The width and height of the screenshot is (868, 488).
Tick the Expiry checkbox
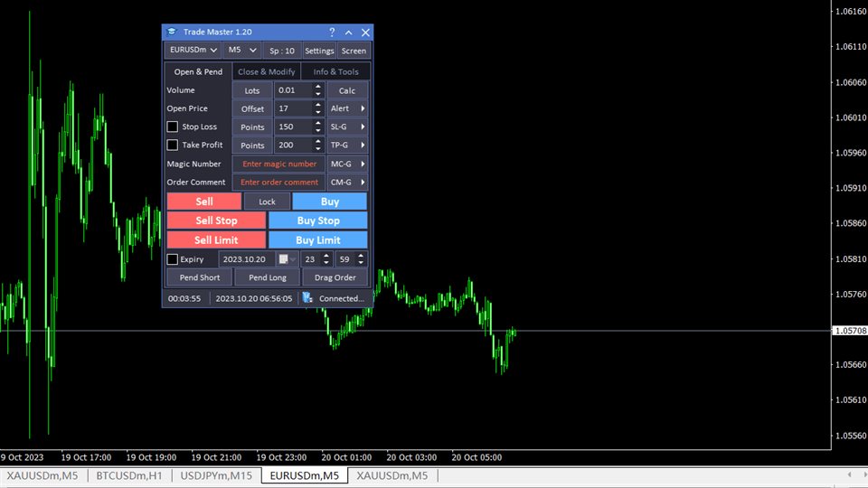pyautogui.click(x=172, y=259)
